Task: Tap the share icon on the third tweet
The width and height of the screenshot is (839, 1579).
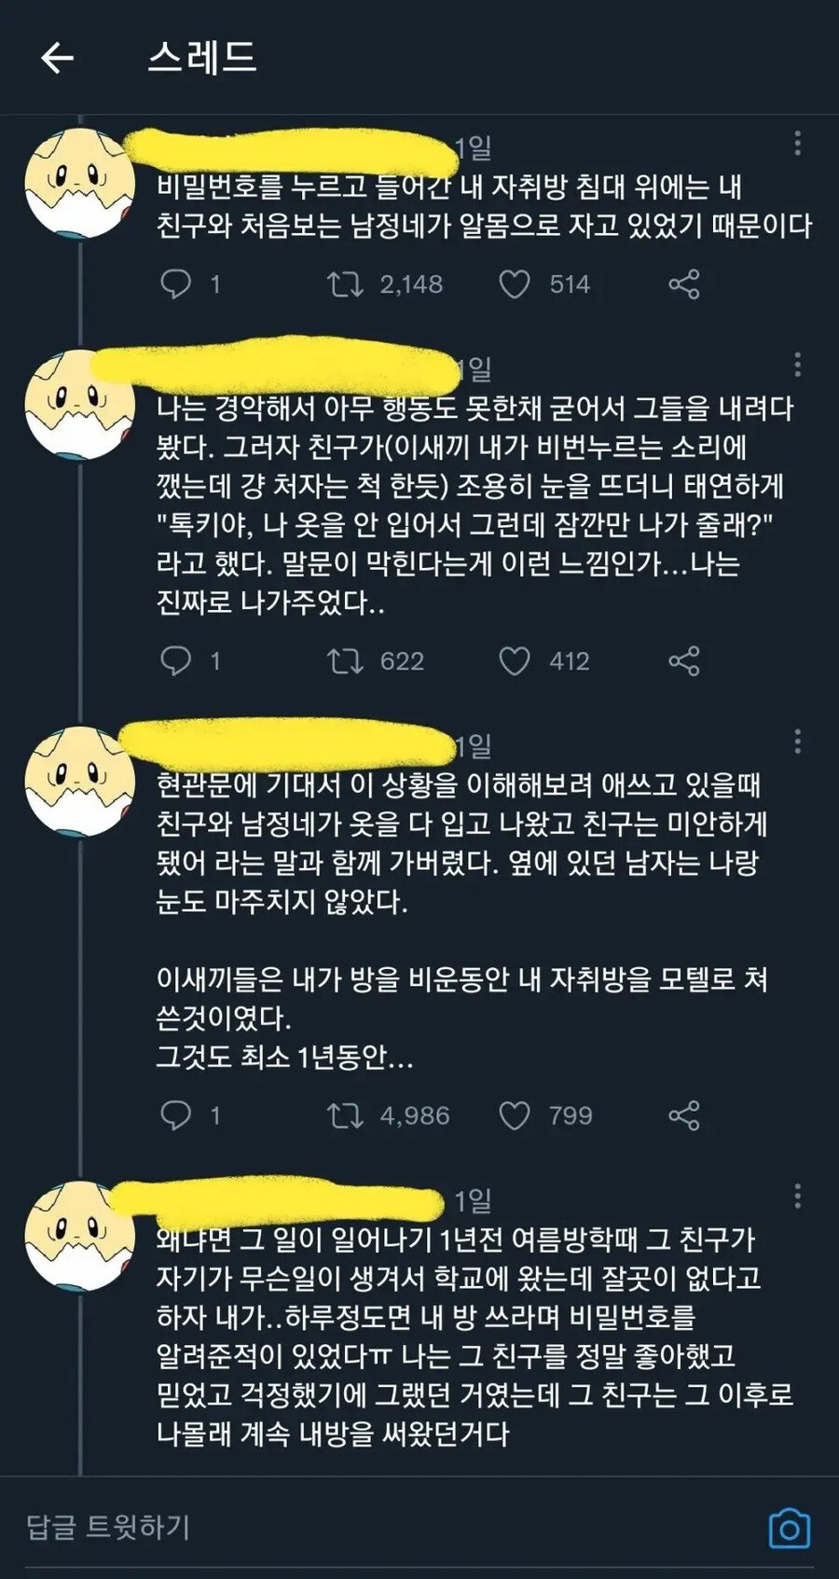Action: tap(685, 1115)
